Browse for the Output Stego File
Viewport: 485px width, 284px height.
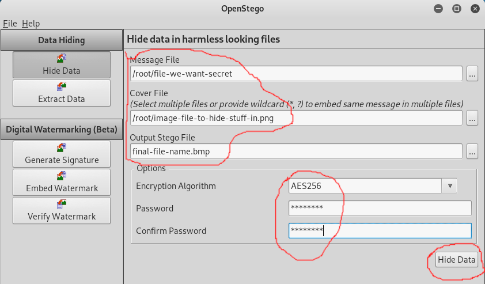tap(472, 152)
